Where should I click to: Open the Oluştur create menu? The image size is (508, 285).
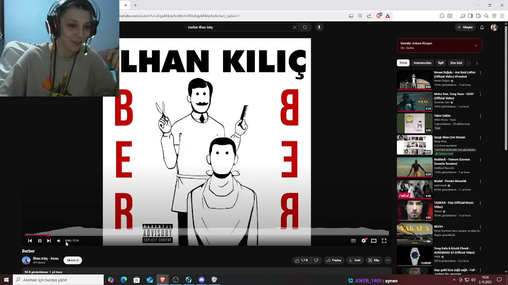coord(465,27)
